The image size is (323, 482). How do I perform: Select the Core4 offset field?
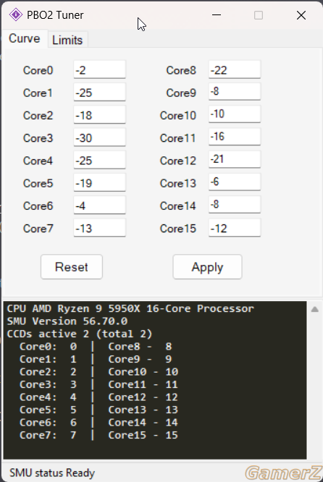click(x=99, y=160)
